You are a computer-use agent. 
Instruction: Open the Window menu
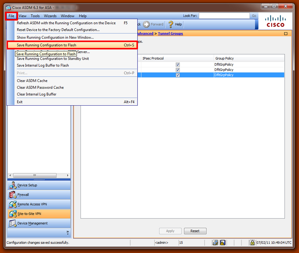[x=67, y=16]
